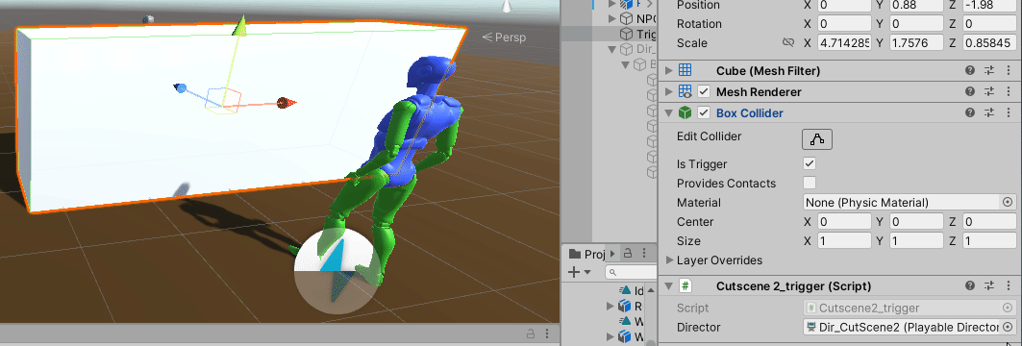The width and height of the screenshot is (1022, 346).
Task: Open more options for Cutscene 2_trigger script
Action: pos(1009,286)
